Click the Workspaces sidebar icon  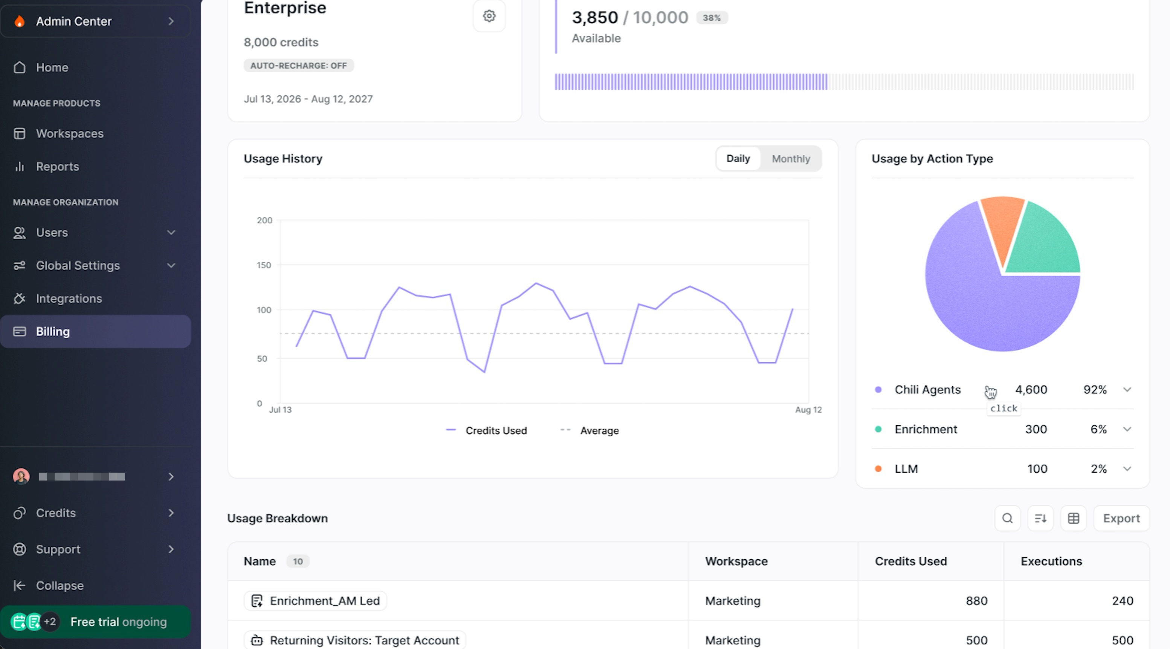(x=19, y=134)
